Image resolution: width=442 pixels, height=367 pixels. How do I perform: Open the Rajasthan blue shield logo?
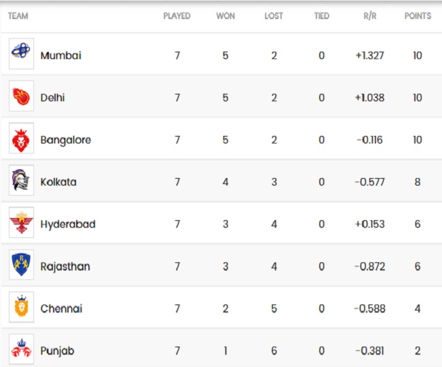[x=21, y=265]
